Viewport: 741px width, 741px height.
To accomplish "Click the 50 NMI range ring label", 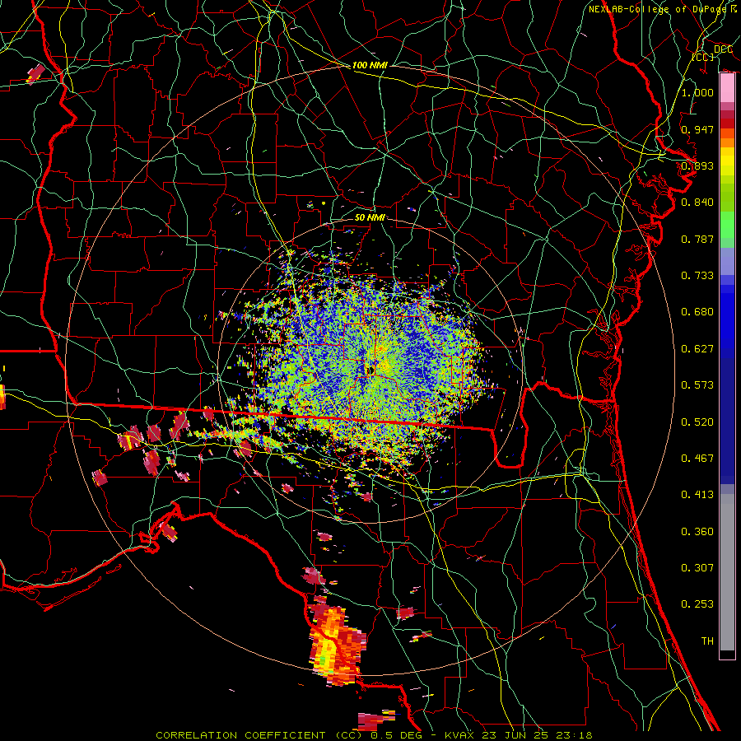I will point(370,218).
